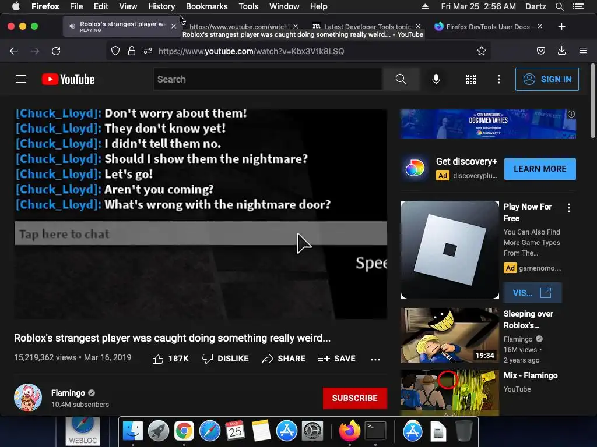Screen dimensions: 597x447
Task: Subscribe to Flamingo channel
Action: point(355,398)
